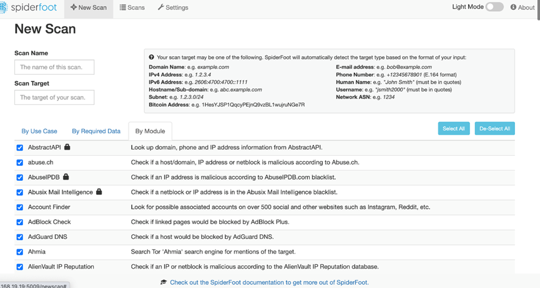Screen dimensions: 540x288
Task: Click the Ahmia module name
Action: click(36, 251)
